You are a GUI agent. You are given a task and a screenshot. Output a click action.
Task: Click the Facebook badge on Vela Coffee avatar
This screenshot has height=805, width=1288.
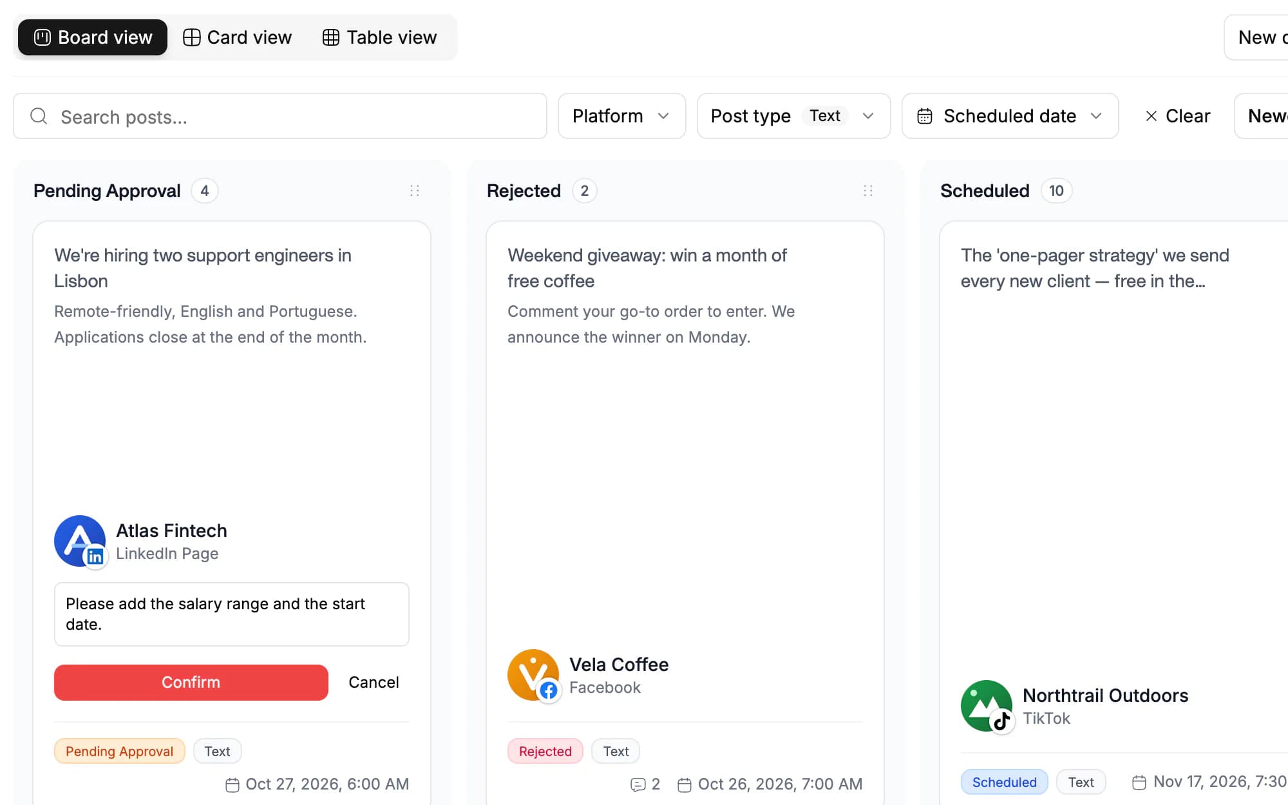[549, 690]
